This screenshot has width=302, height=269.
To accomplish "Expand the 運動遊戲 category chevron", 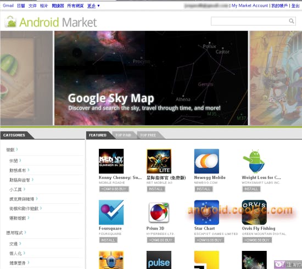I will [x=29, y=217].
